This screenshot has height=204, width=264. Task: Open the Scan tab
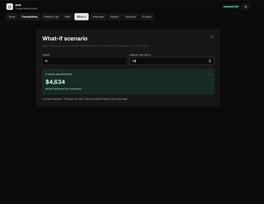[12, 17]
